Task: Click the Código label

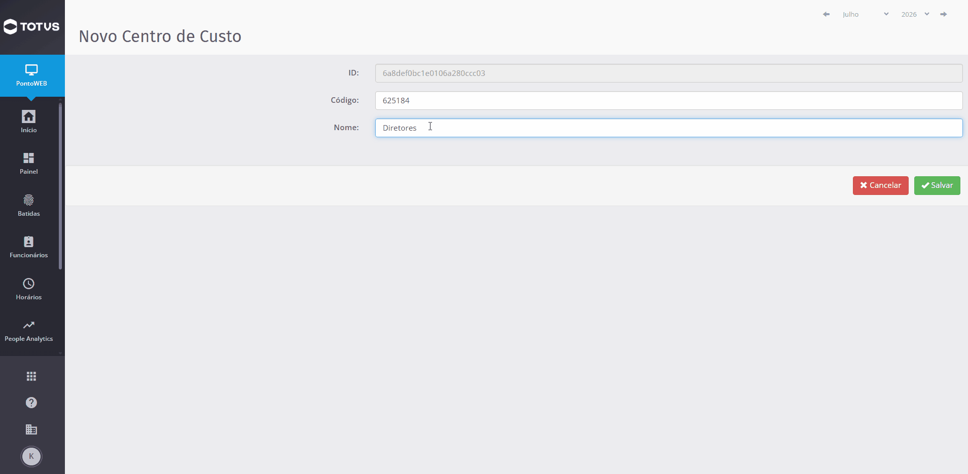Action: point(345,100)
